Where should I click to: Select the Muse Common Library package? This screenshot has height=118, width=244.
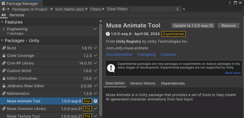(x=49, y=109)
